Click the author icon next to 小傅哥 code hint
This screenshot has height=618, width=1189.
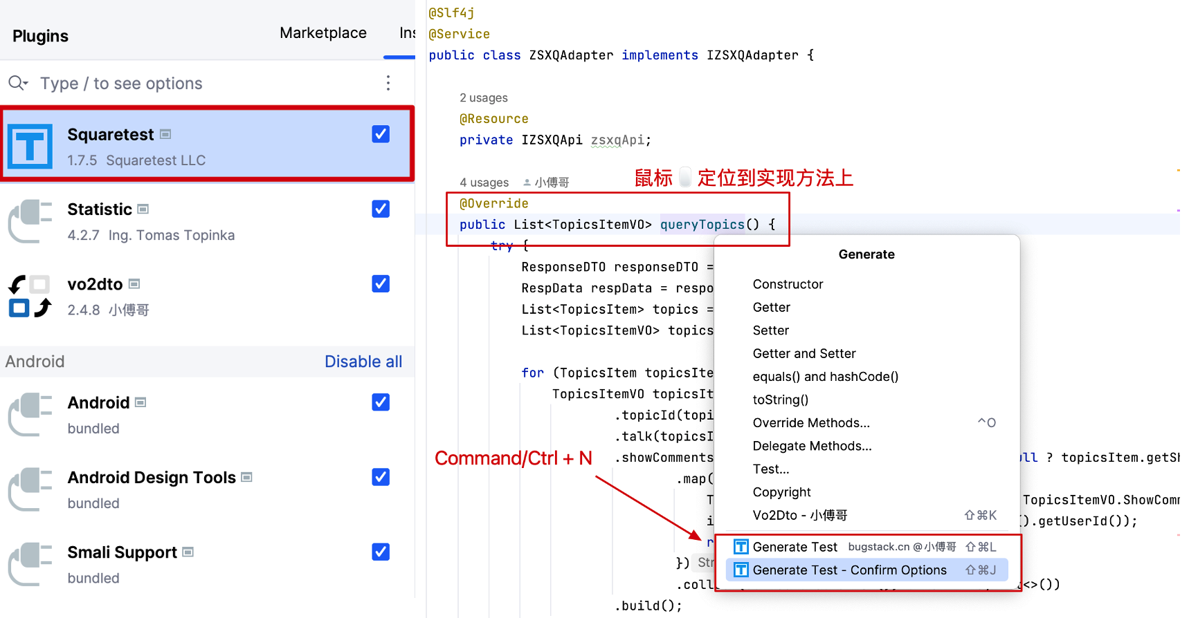527,182
